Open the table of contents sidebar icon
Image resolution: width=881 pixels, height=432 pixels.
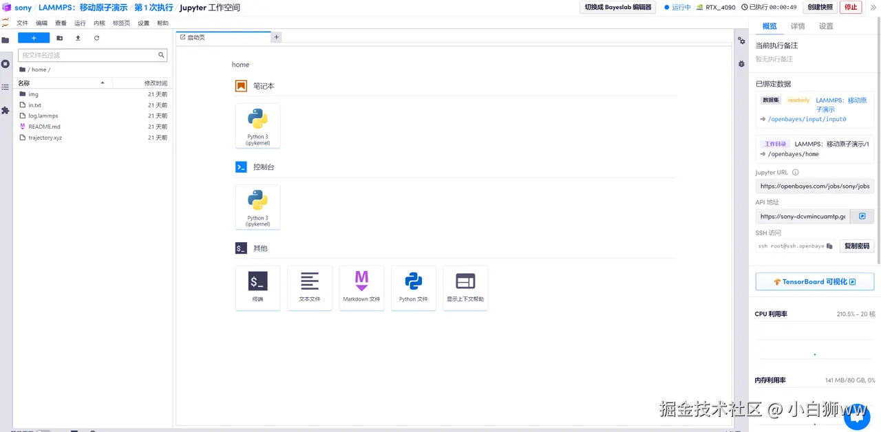point(6,87)
